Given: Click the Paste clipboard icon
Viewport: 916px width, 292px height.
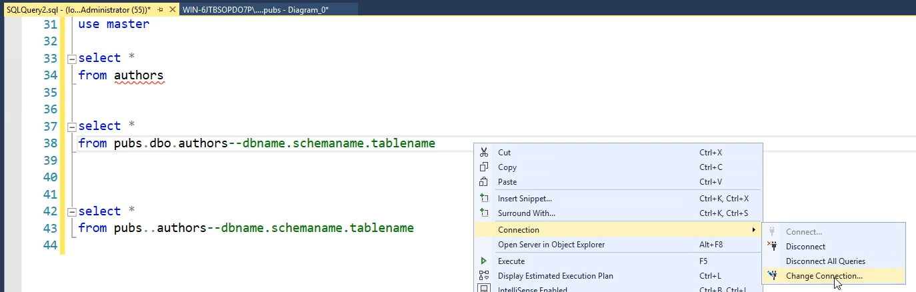Looking at the screenshot, I should 485,182.
